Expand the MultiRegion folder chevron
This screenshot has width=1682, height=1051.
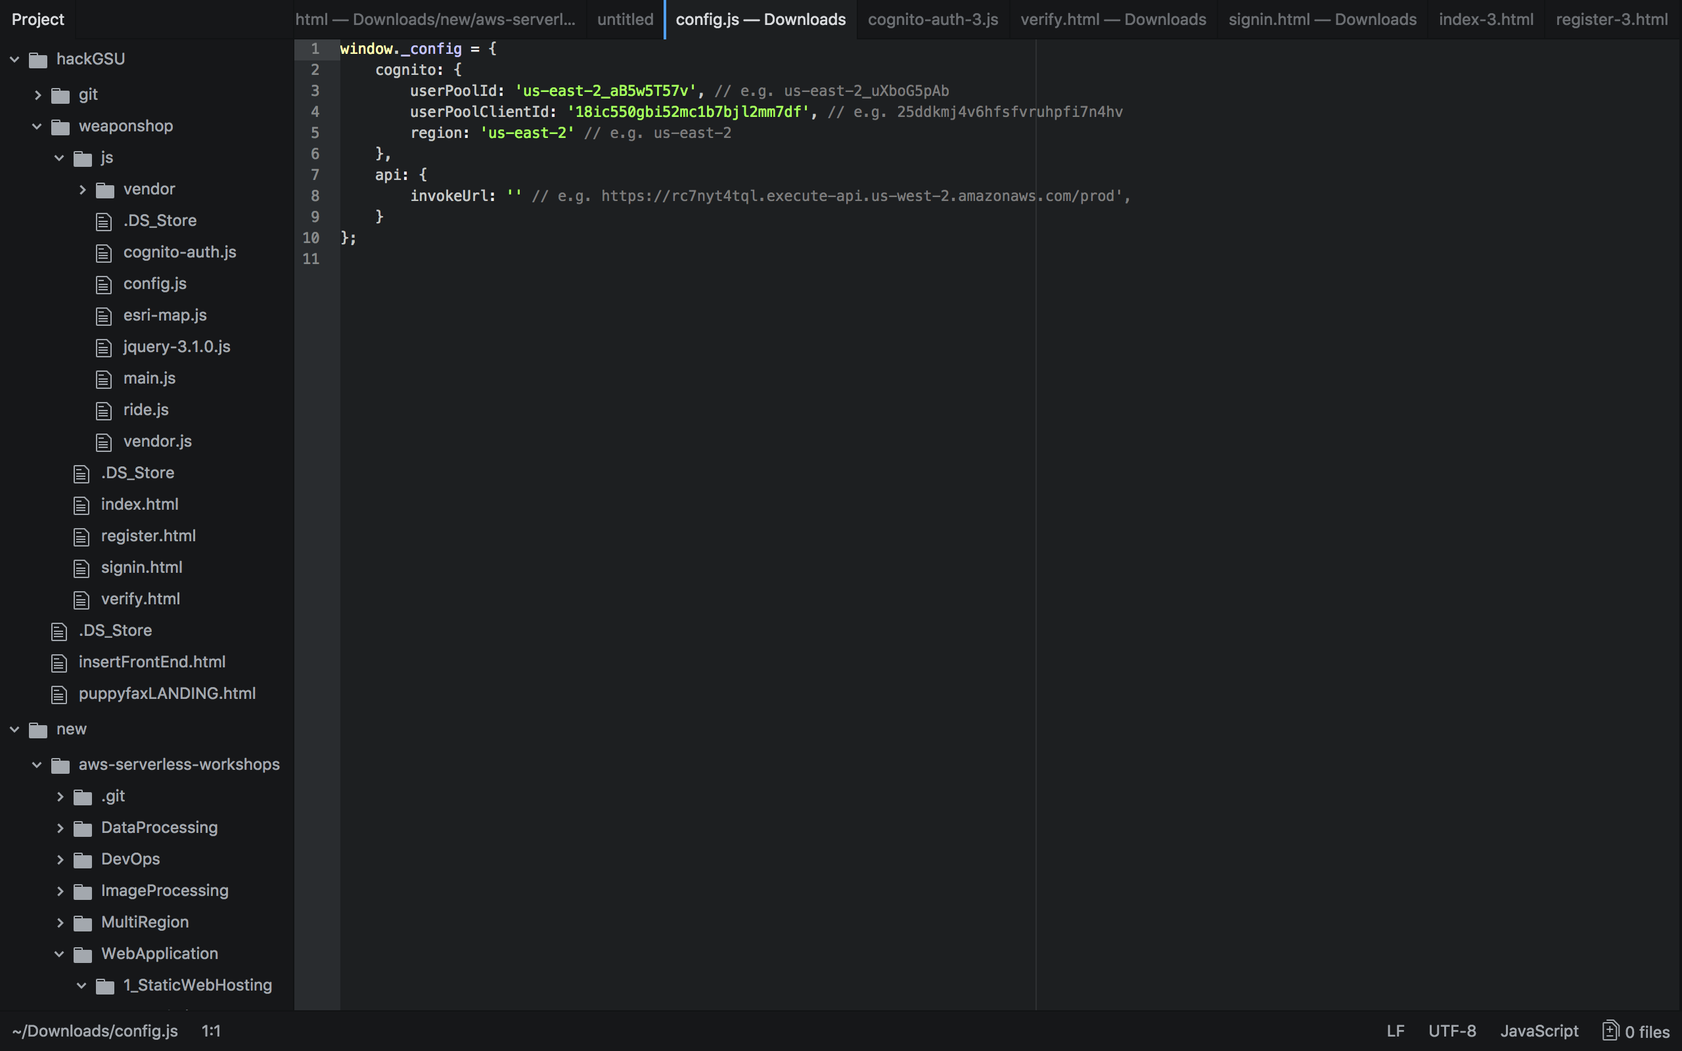tap(60, 923)
